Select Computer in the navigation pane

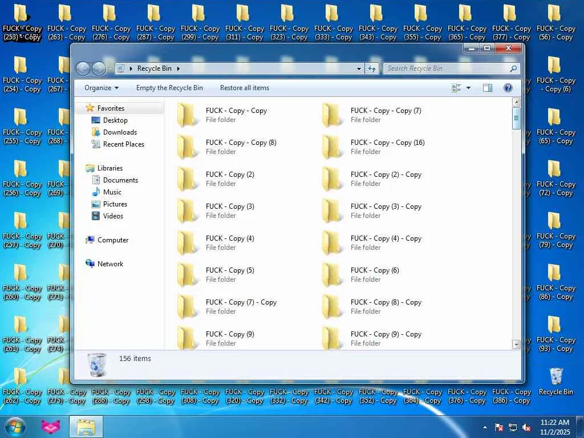112,240
